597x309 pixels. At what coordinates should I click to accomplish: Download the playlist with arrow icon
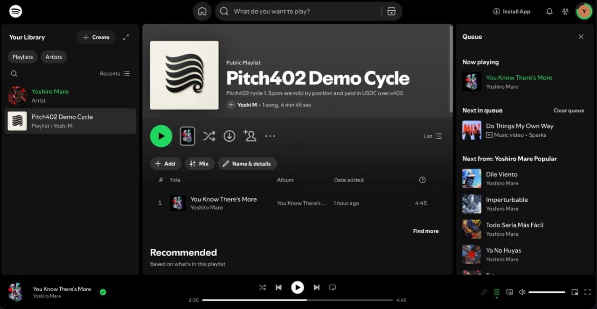(x=229, y=136)
